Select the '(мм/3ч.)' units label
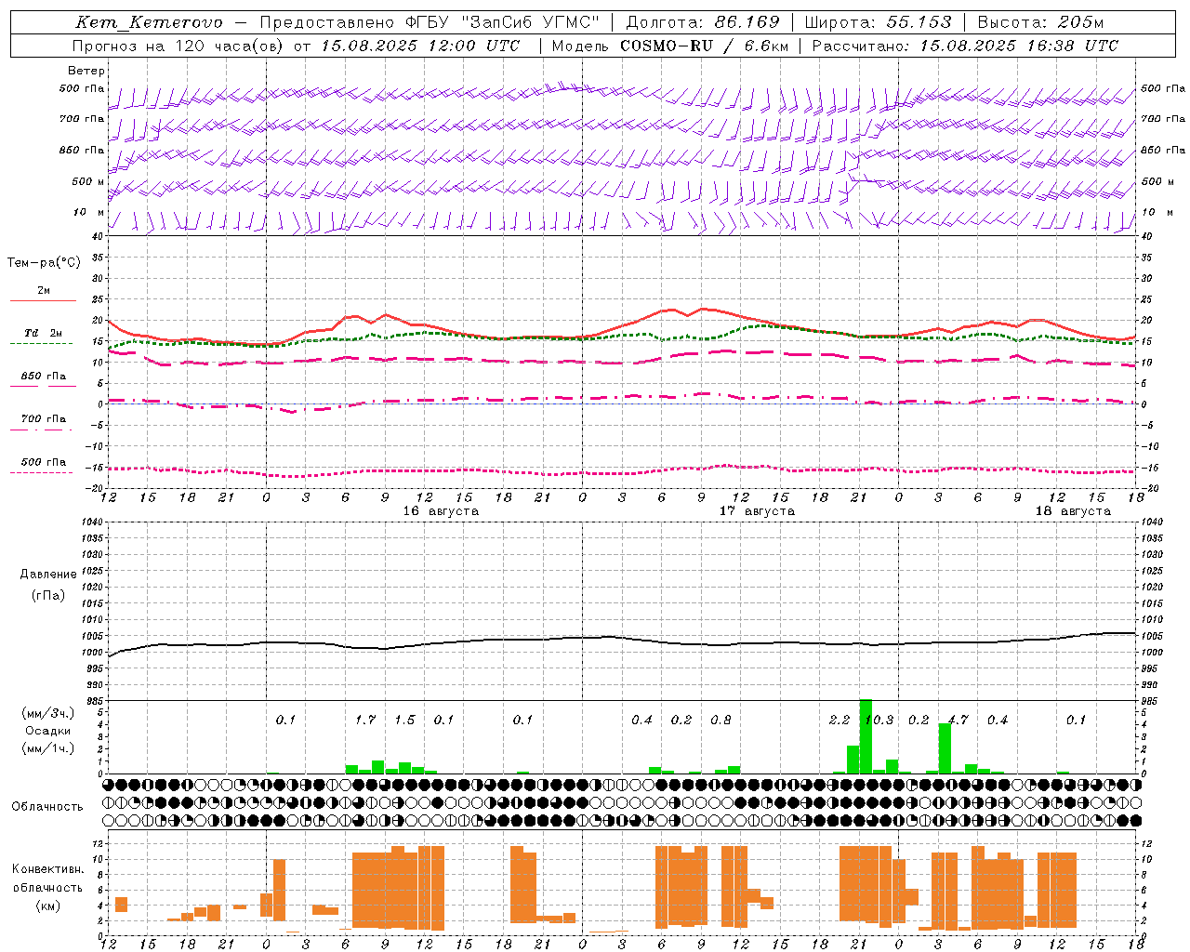 click(x=48, y=713)
